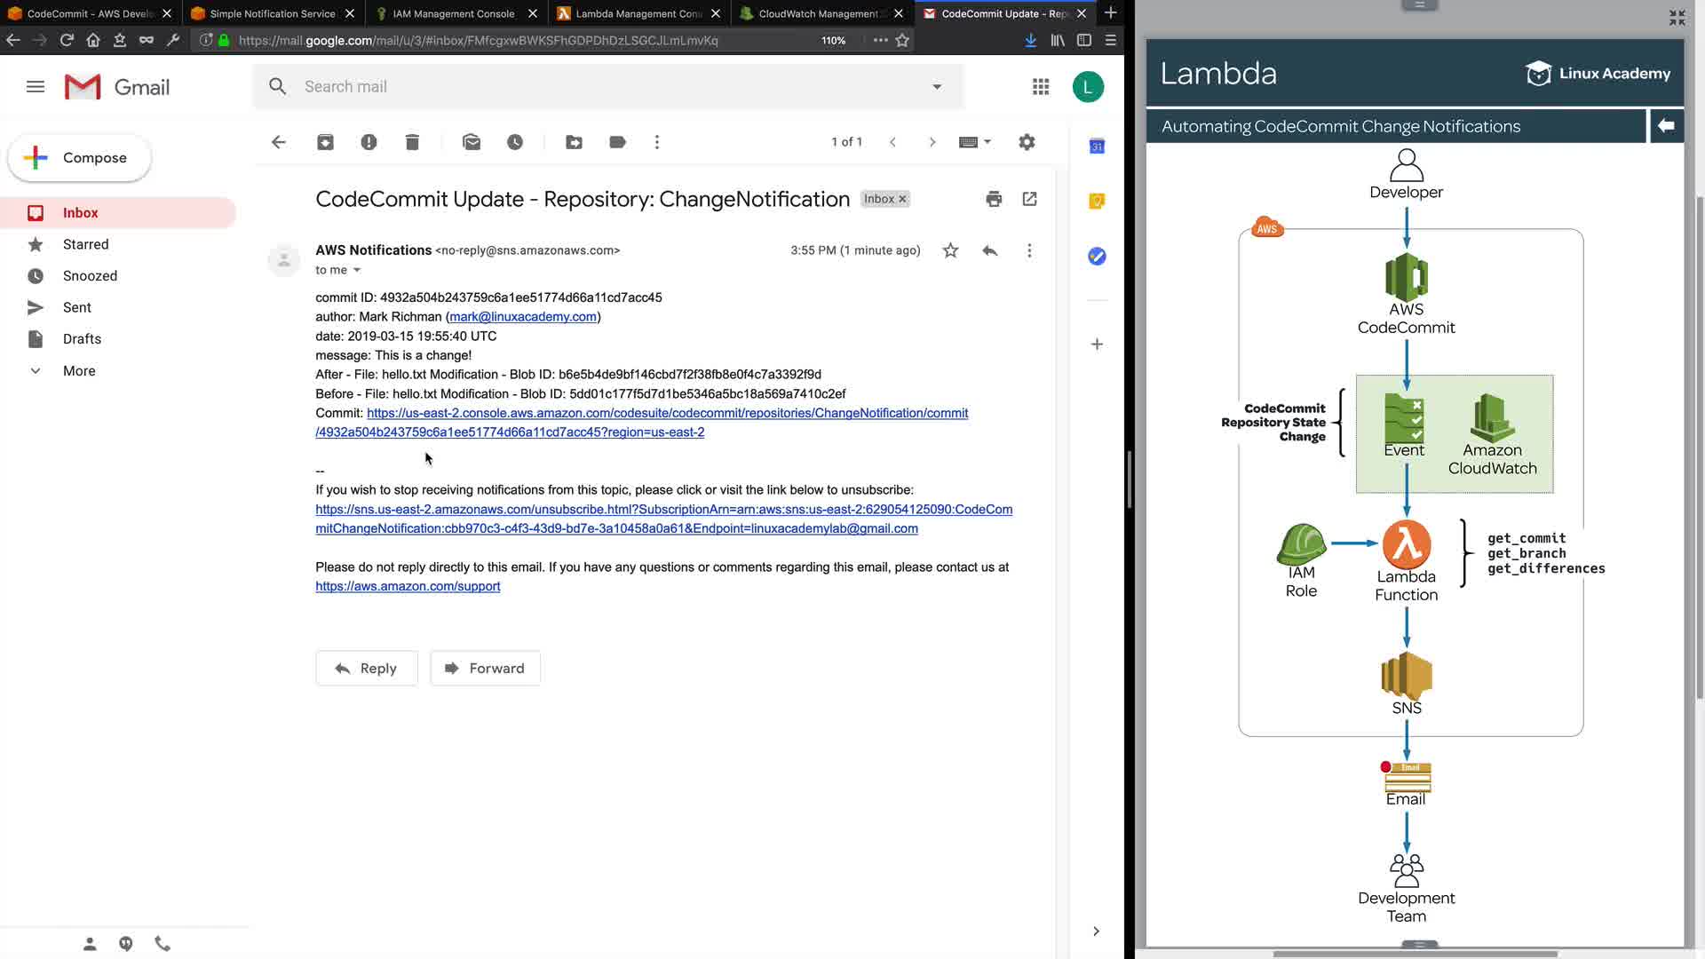This screenshot has width=1705, height=959.
Task: Toggle the main hamburger menu
Action: pyautogui.click(x=36, y=87)
